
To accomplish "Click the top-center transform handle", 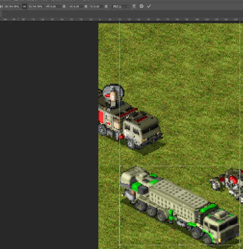I will [x=180, y=166].
